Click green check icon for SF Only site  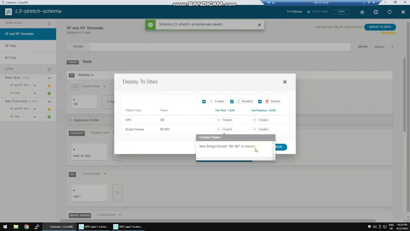(49, 117)
